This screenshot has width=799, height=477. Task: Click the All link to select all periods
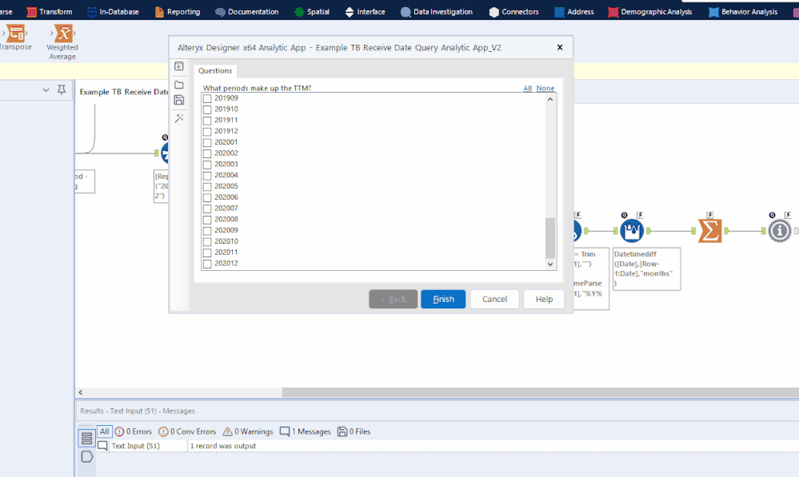[x=527, y=88]
